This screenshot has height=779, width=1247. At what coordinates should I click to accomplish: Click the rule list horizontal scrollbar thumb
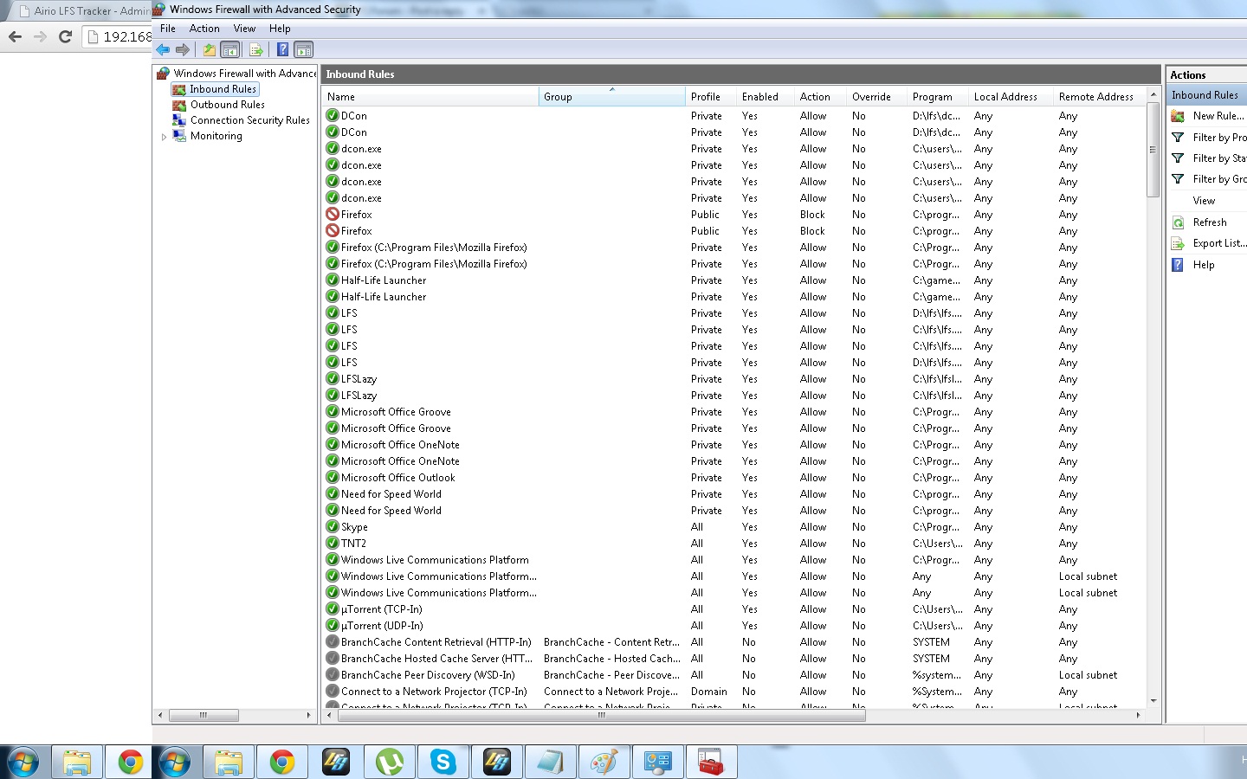point(600,715)
